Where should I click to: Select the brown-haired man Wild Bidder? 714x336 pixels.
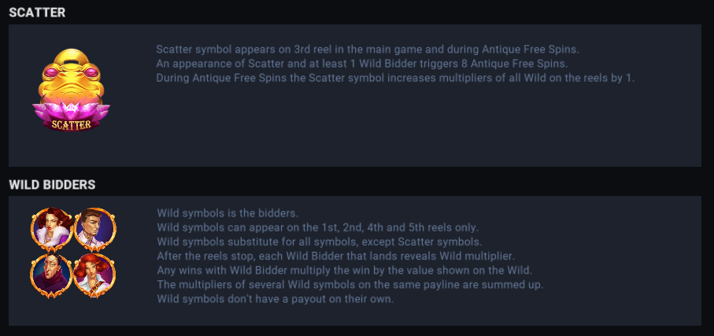coord(94,229)
